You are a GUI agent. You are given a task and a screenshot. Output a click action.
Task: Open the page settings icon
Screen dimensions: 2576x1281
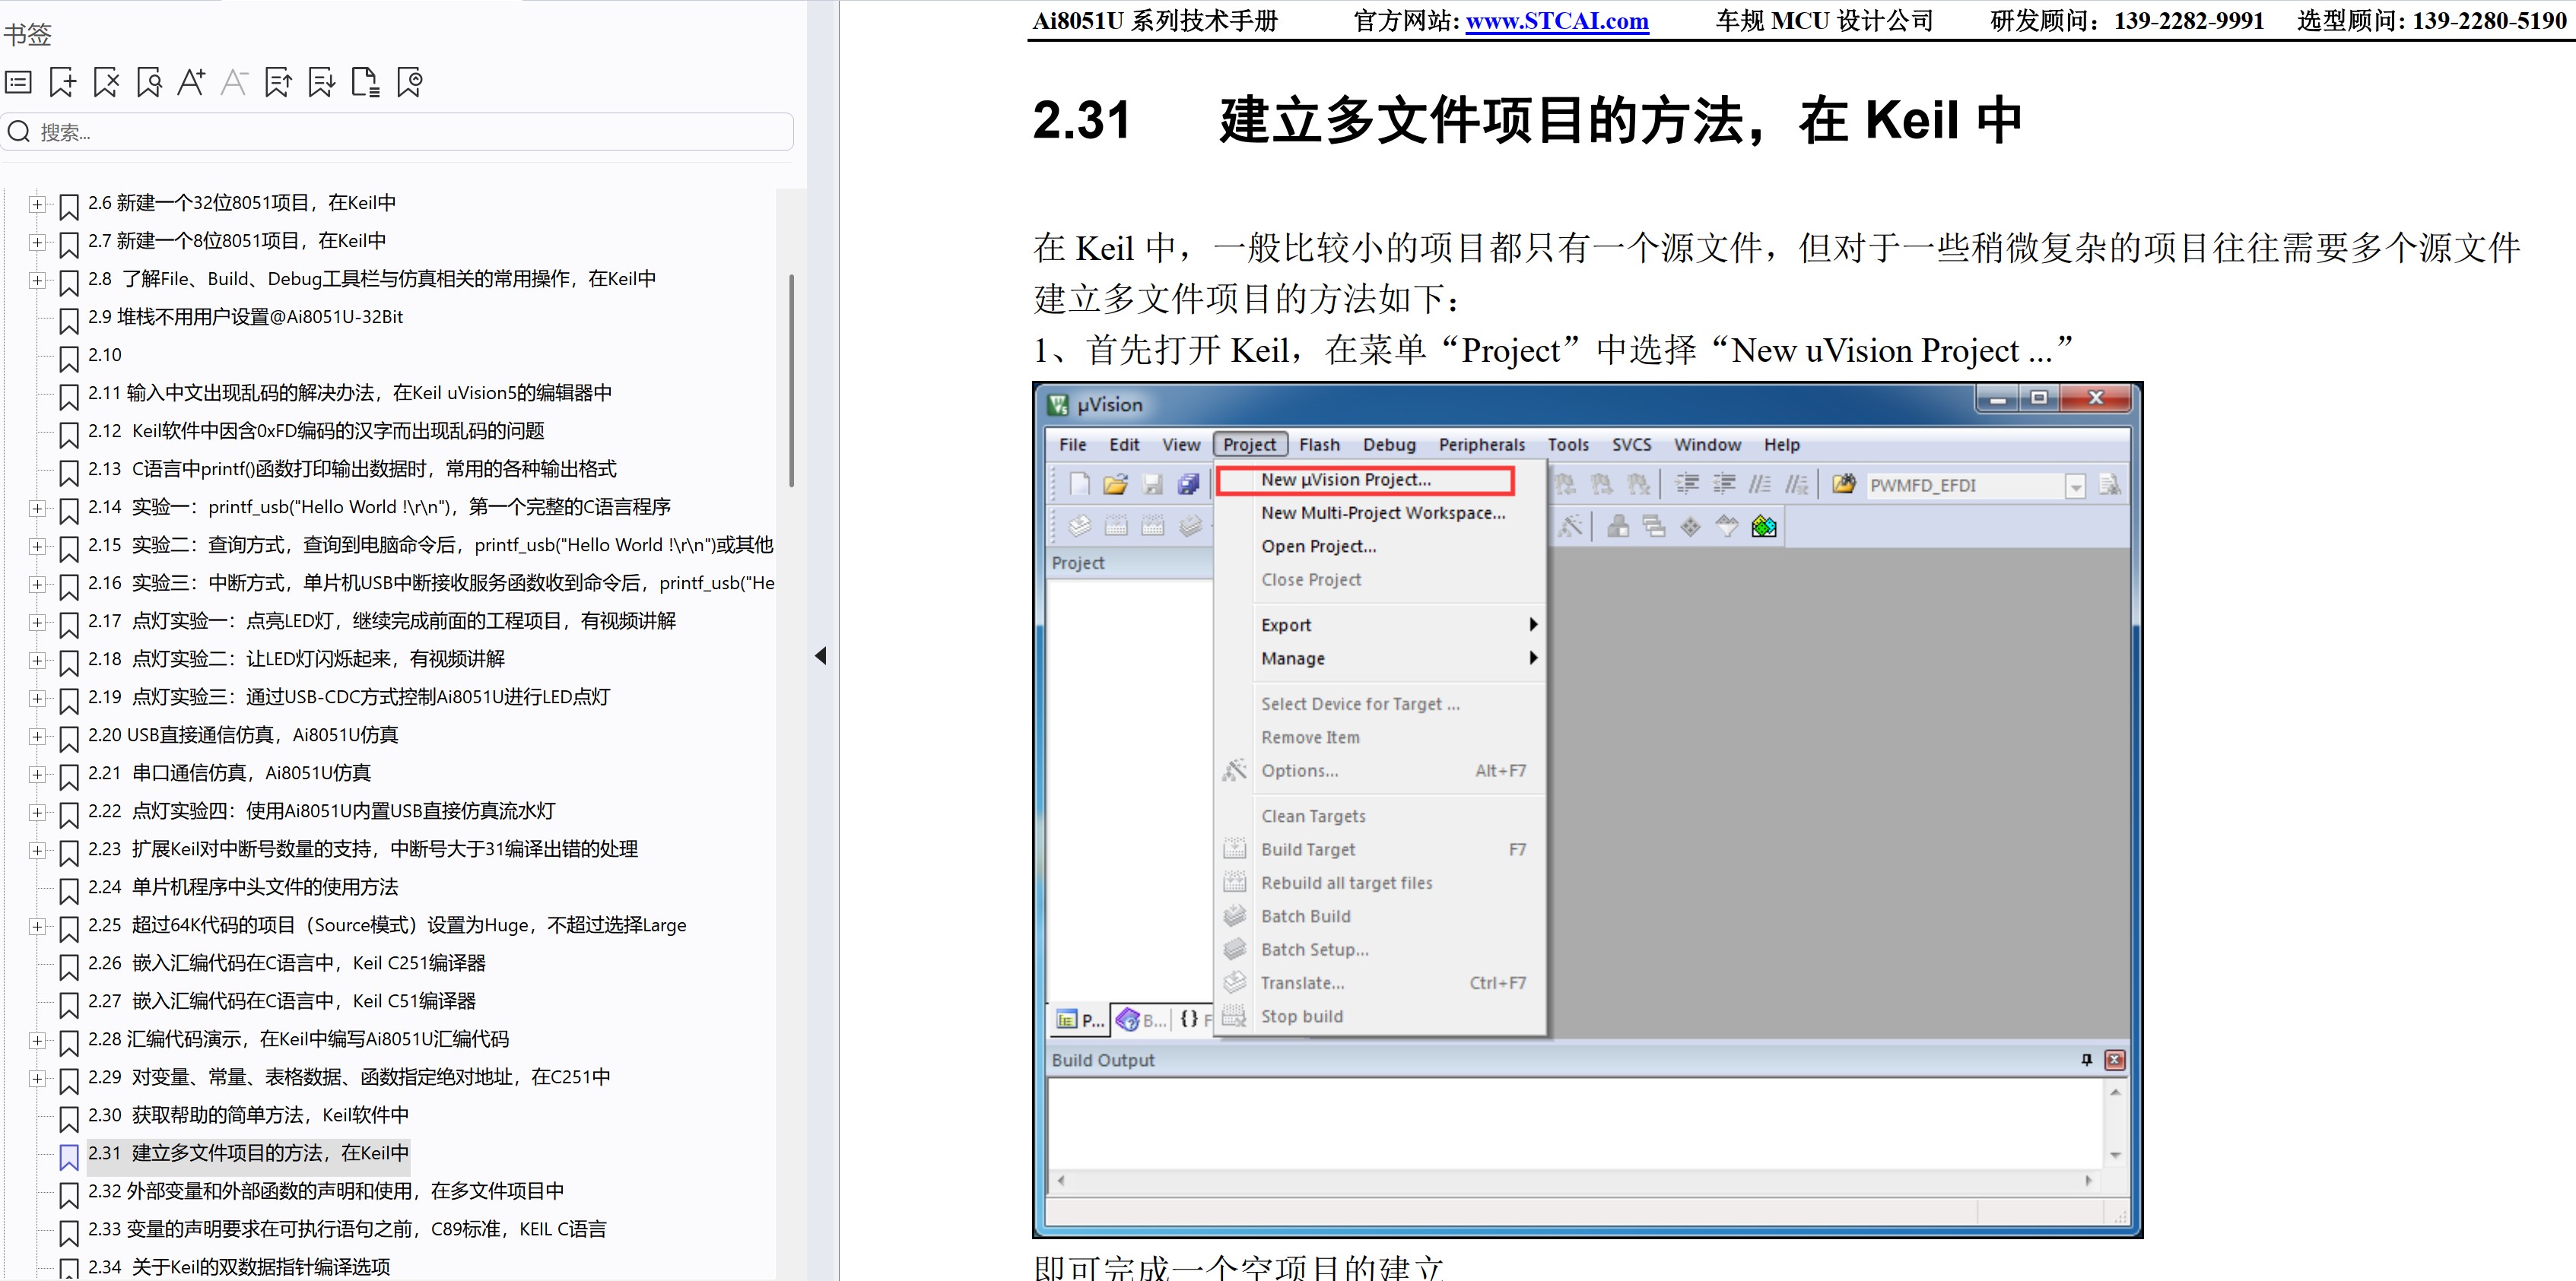pyautogui.click(x=364, y=82)
